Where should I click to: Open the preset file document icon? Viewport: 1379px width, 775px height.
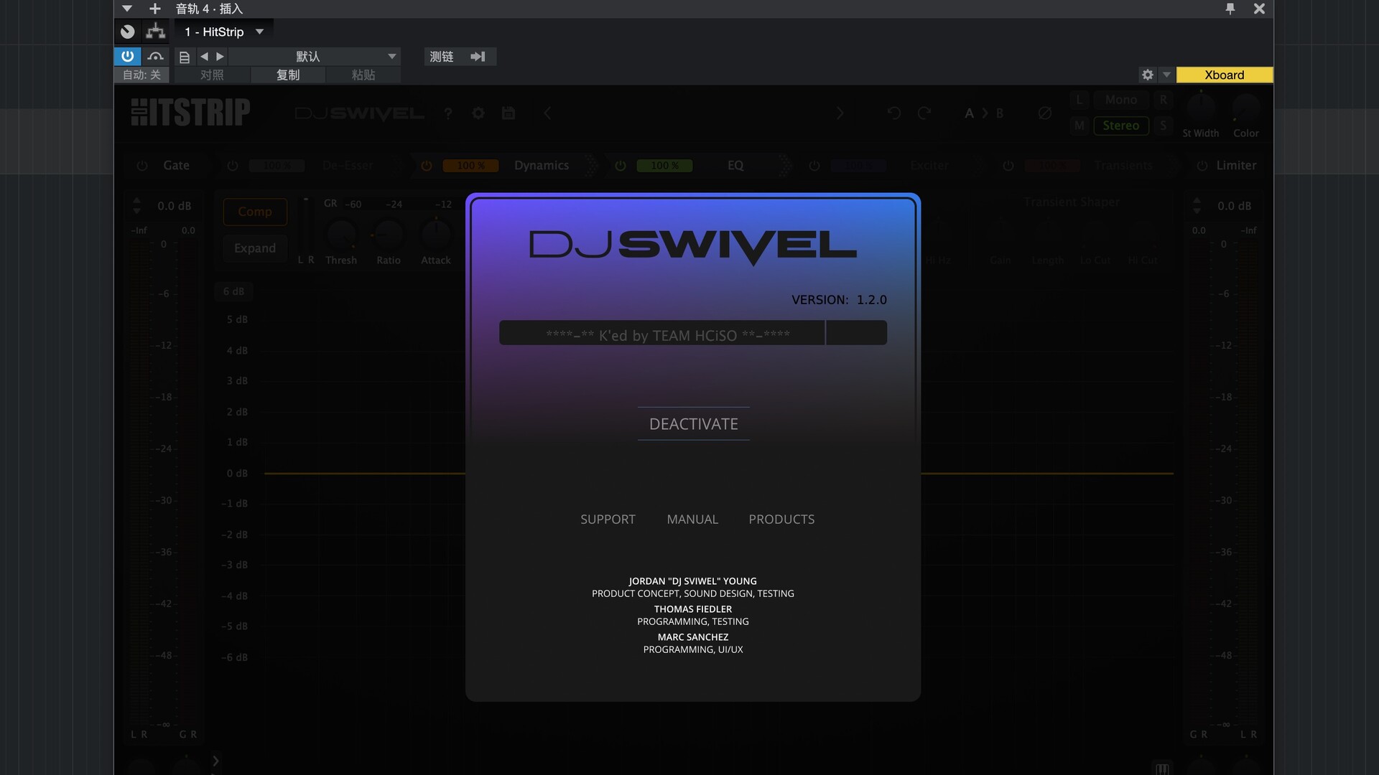(185, 57)
